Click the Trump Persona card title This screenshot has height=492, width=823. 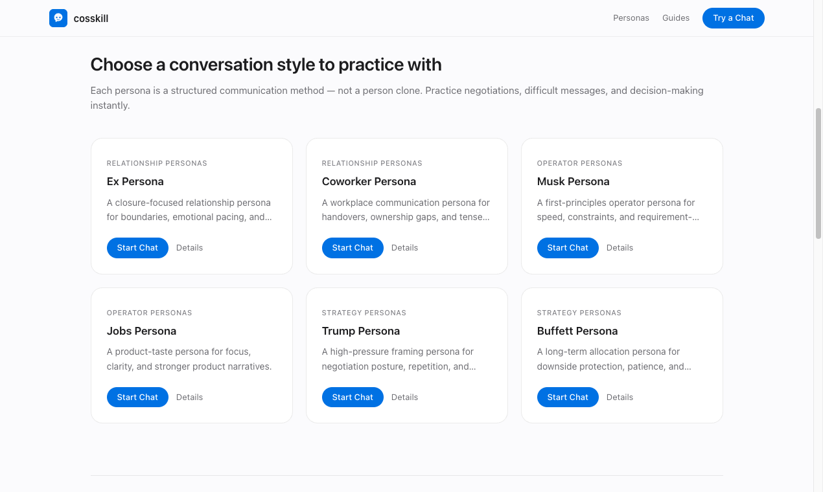coord(361,331)
